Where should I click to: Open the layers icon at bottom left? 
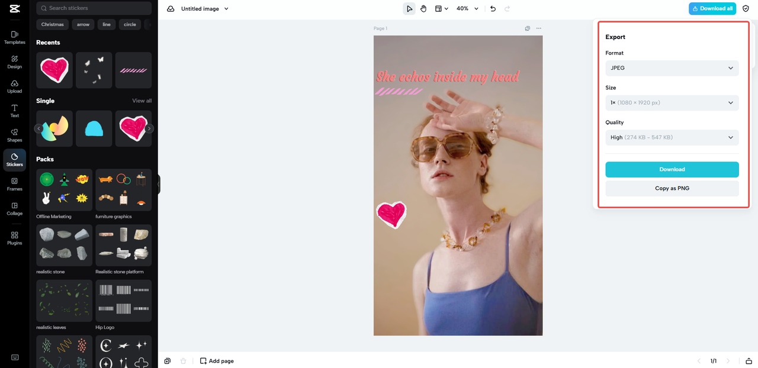point(168,361)
